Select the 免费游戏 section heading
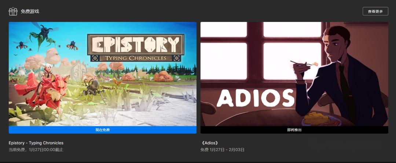Screen dimensions: 396x163 coord(30,11)
